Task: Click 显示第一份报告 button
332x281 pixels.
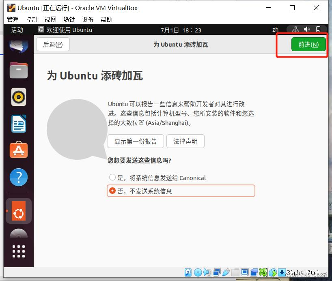Action: coord(136,141)
